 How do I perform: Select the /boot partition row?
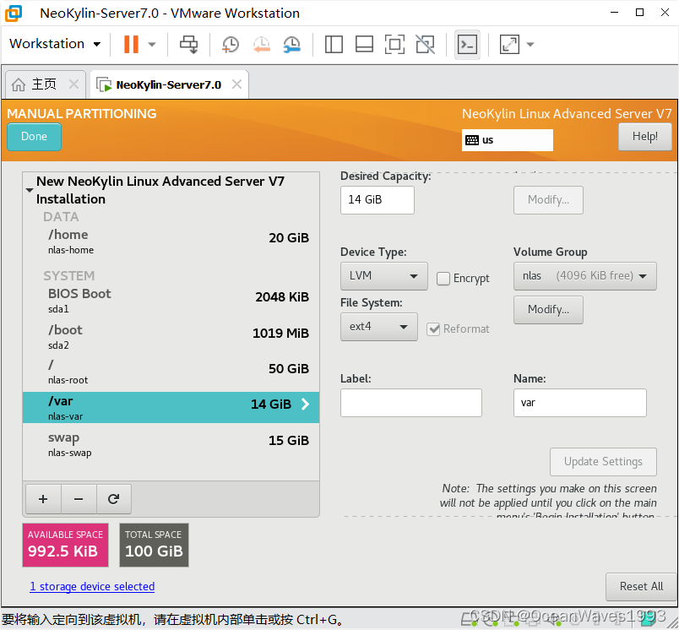(171, 336)
